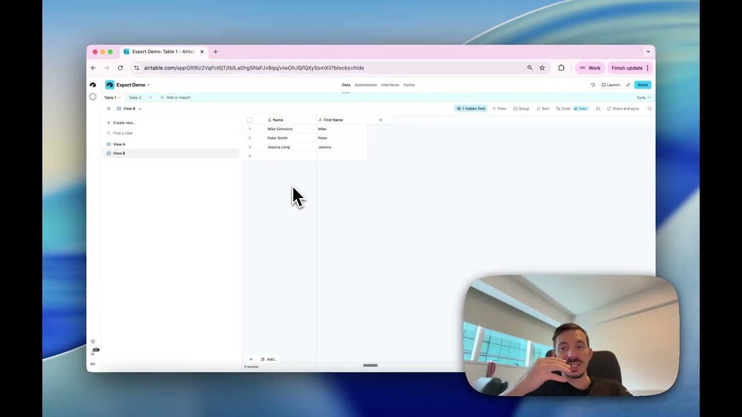
Task: Select View B in the sidebar
Action: 170,153
